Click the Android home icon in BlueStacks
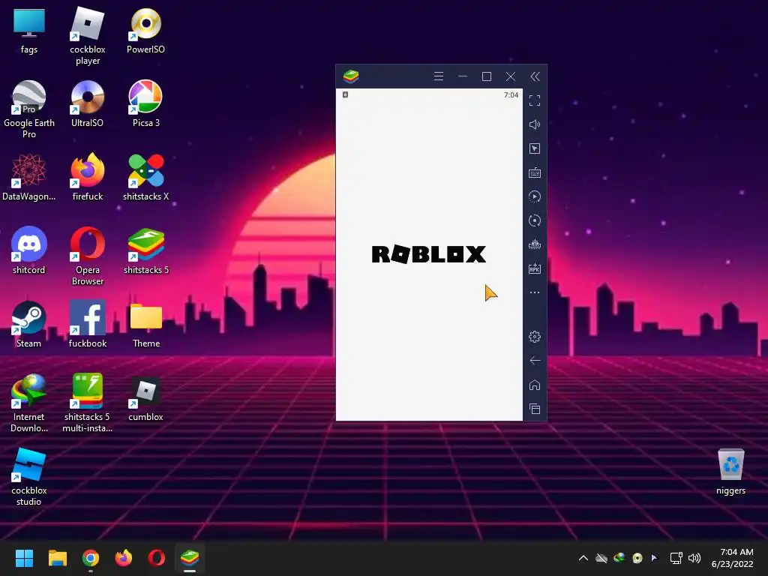768x576 pixels. click(535, 385)
